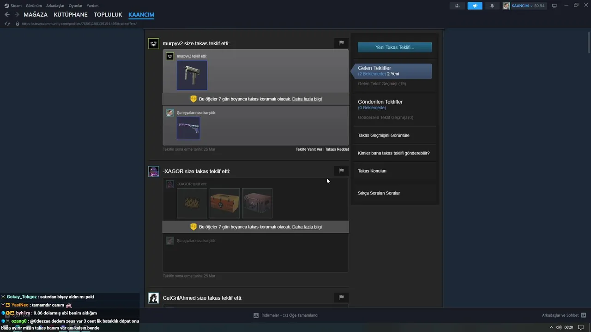Viewport: 591px width, 332px height.
Task: Click the browser forward arrow
Action: [x=17, y=15]
